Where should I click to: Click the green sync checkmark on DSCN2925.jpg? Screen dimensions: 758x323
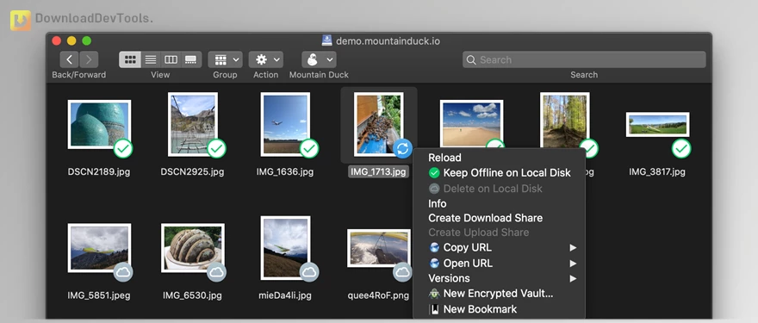click(x=216, y=148)
